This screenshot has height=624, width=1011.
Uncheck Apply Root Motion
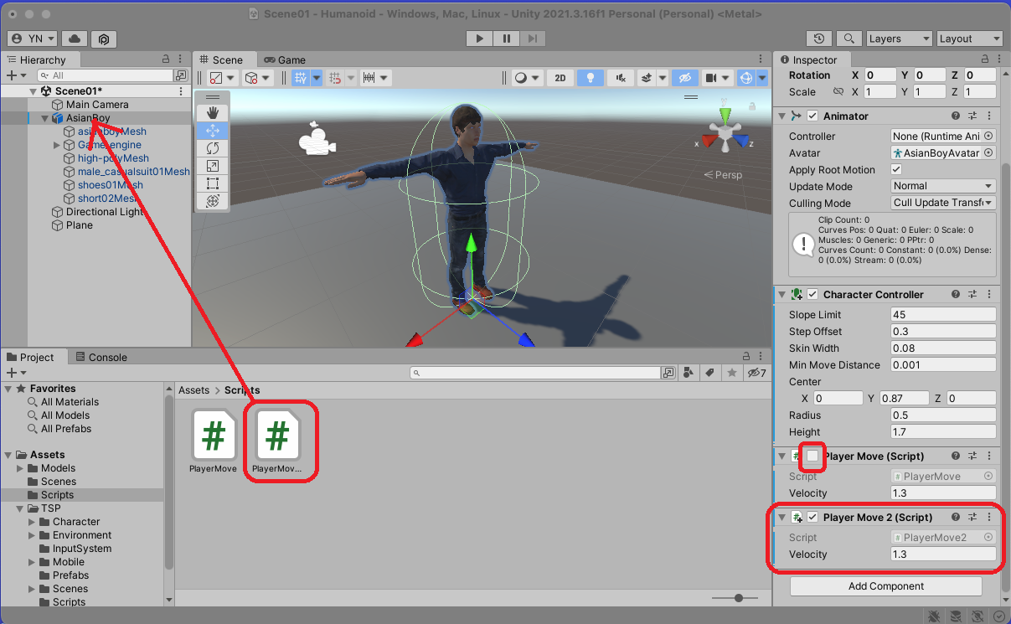[897, 170]
